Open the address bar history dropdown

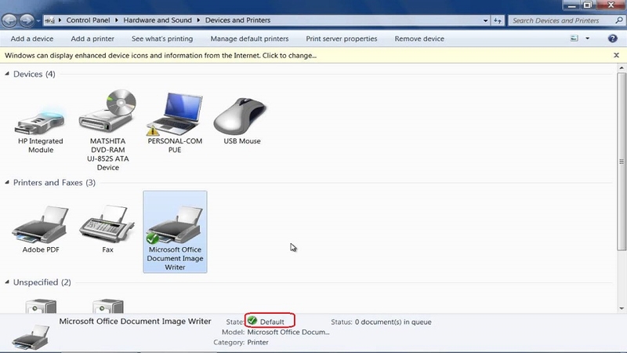click(485, 20)
